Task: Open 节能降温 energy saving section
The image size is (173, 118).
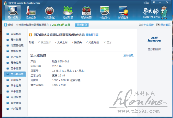Action: (68, 13)
